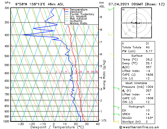Click the Mixing Ratio legend entry
This screenshot has width=167, height=129.
pyautogui.click(x=79, y=23)
